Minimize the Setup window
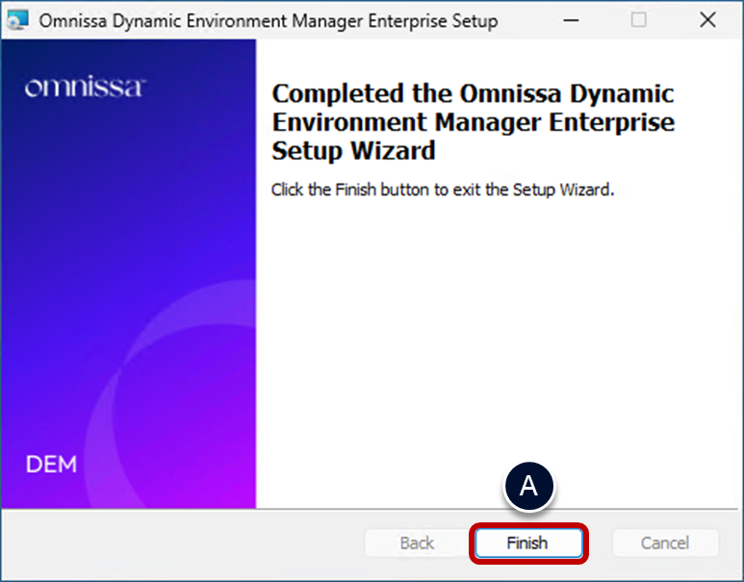Image resolution: width=744 pixels, height=582 pixels. tap(571, 20)
